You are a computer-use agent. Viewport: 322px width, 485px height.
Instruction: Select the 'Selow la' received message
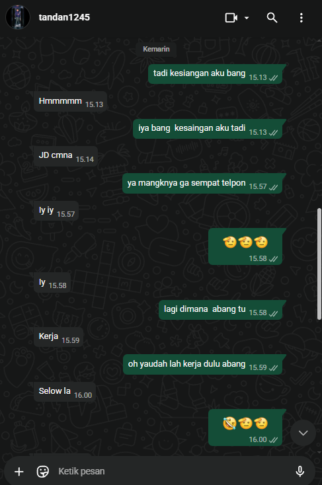click(64, 392)
